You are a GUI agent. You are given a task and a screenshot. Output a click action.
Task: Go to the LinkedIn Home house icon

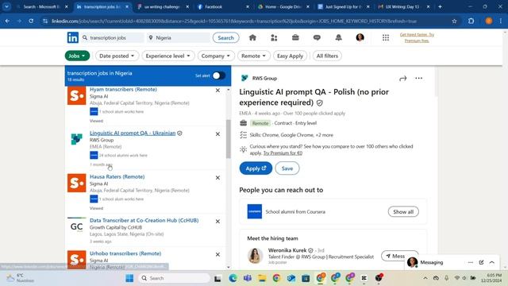tap(252, 37)
